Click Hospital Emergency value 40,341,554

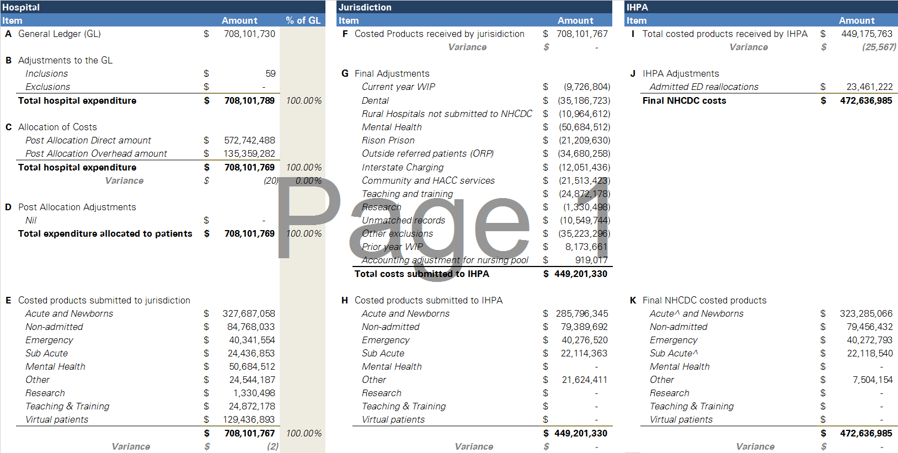[x=252, y=340]
